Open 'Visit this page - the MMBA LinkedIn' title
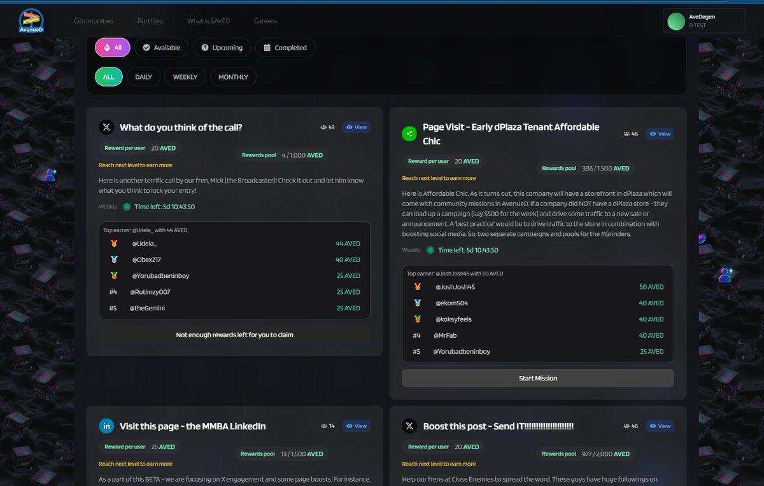Screen dimensions: 764x486 click(193, 426)
